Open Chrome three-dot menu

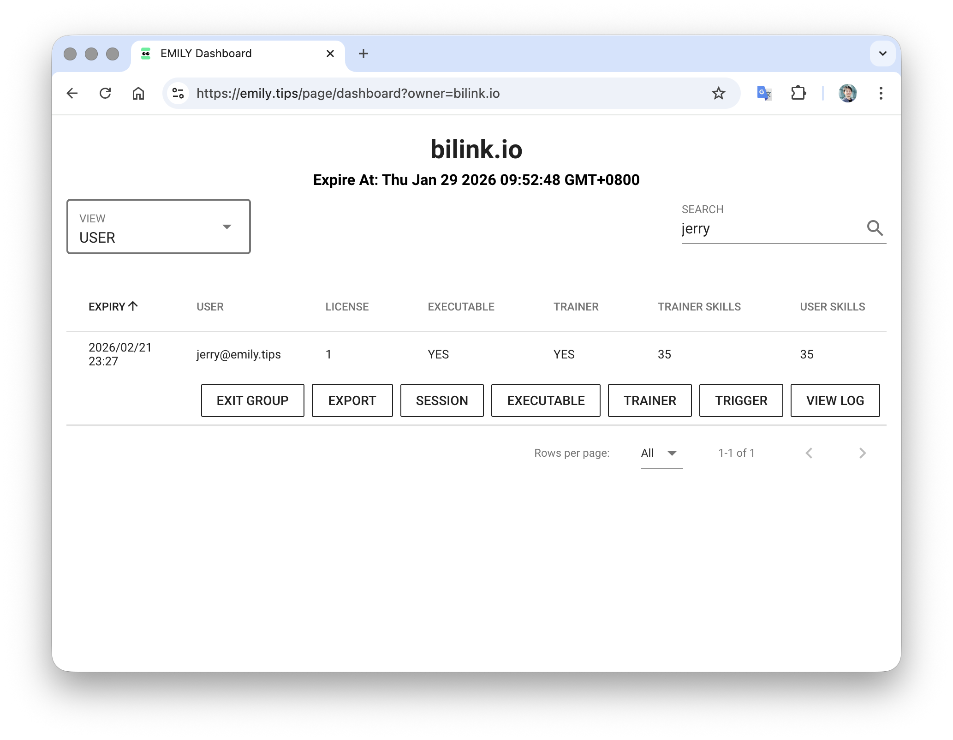point(881,94)
